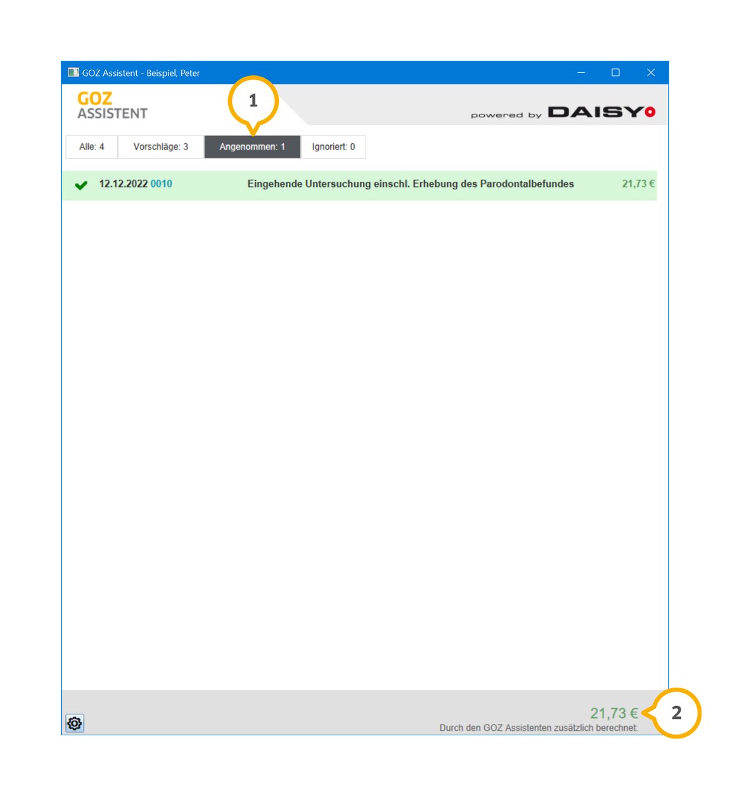Minimize the GOZ Assistent window
The width and height of the screenshot is (730, 796).
pos(581,73)
